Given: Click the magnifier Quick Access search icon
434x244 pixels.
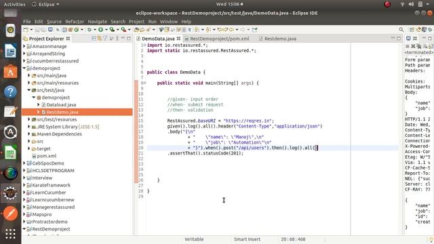Looking at the screenshot, I should click(401, 29).
